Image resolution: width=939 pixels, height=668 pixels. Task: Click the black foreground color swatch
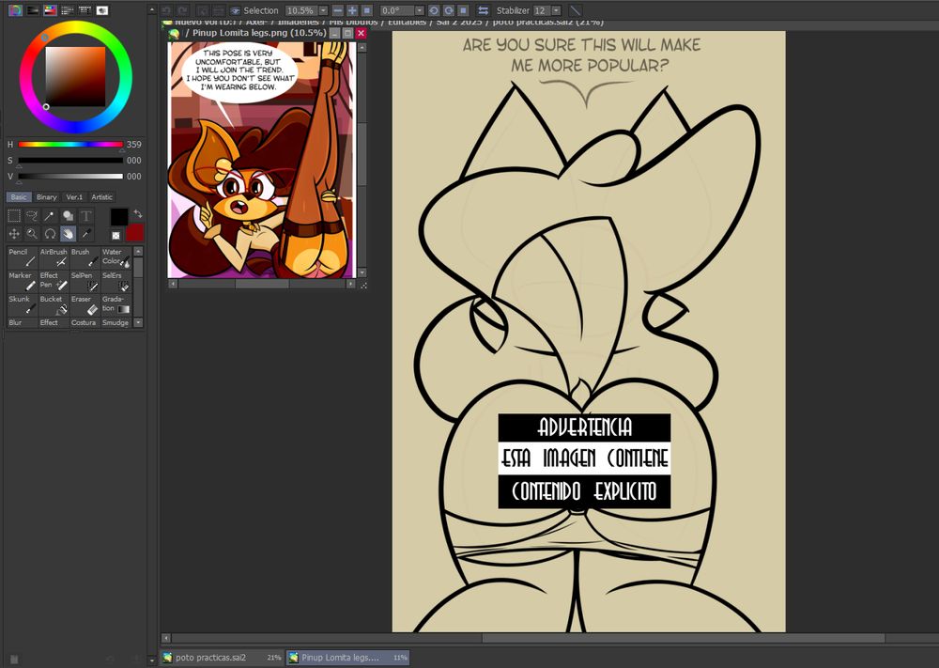tap(119, 217)
